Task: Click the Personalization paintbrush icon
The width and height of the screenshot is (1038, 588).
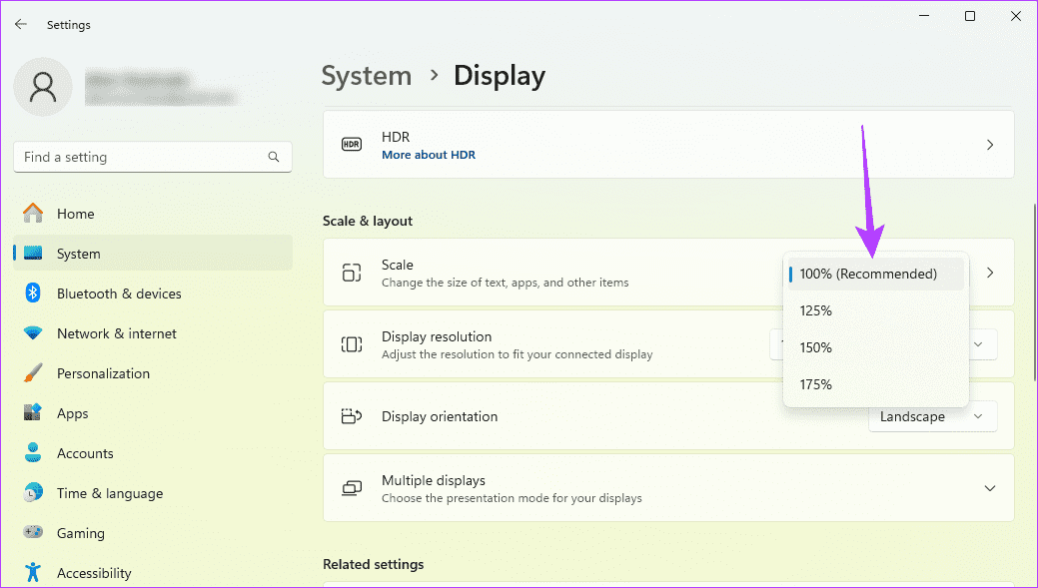Action: (x=31, y=372)
